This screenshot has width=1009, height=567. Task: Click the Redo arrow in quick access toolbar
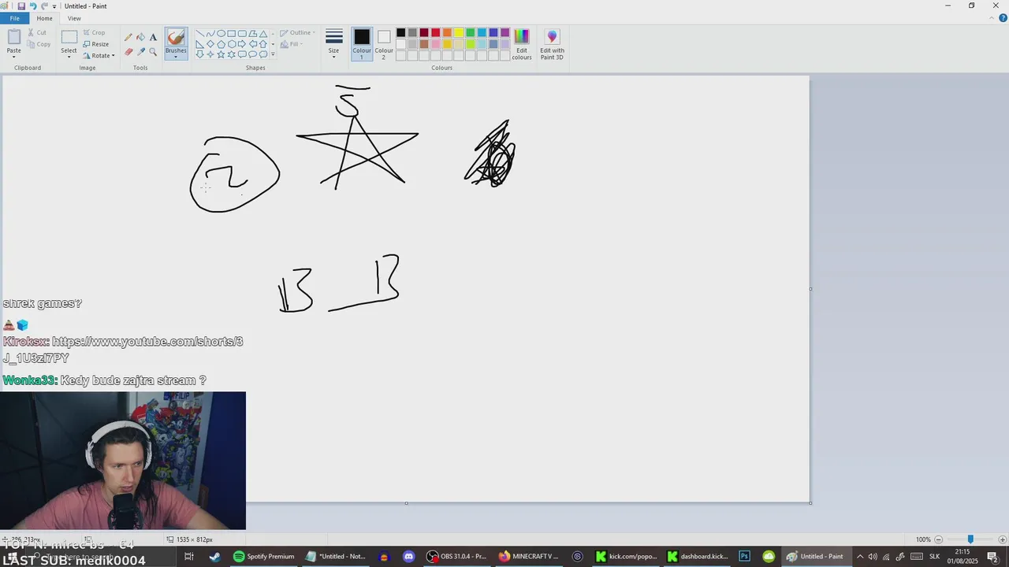coord(44,6)
